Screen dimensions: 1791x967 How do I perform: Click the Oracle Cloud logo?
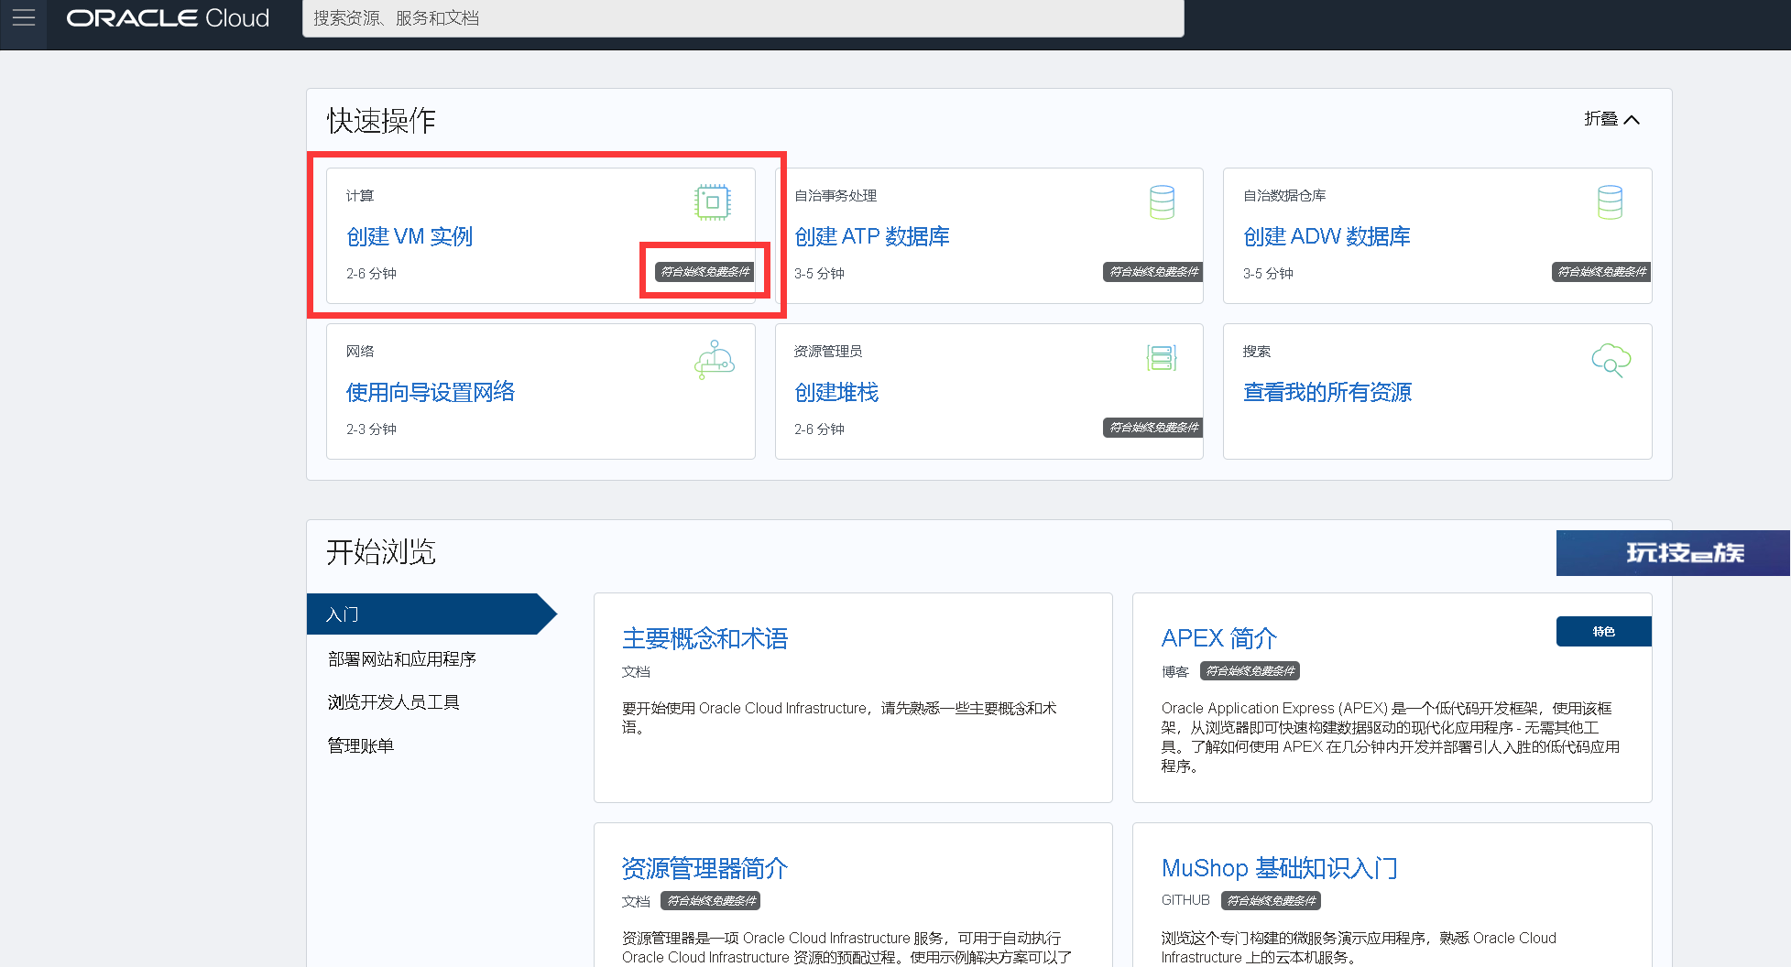[x=168, y=18]
